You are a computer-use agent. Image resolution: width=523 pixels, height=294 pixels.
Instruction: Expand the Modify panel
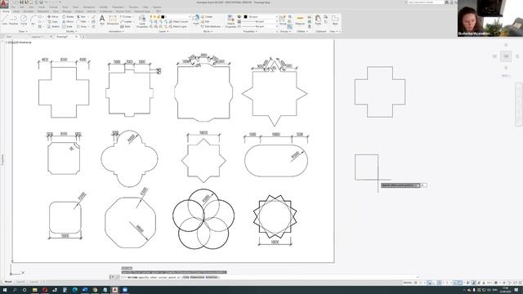coord(71,31)
